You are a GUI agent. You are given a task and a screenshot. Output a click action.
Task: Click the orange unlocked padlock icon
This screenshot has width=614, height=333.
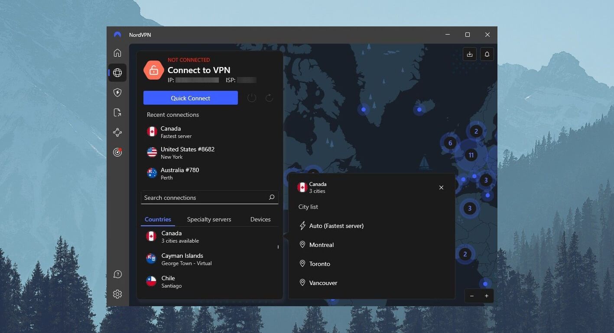154,70
